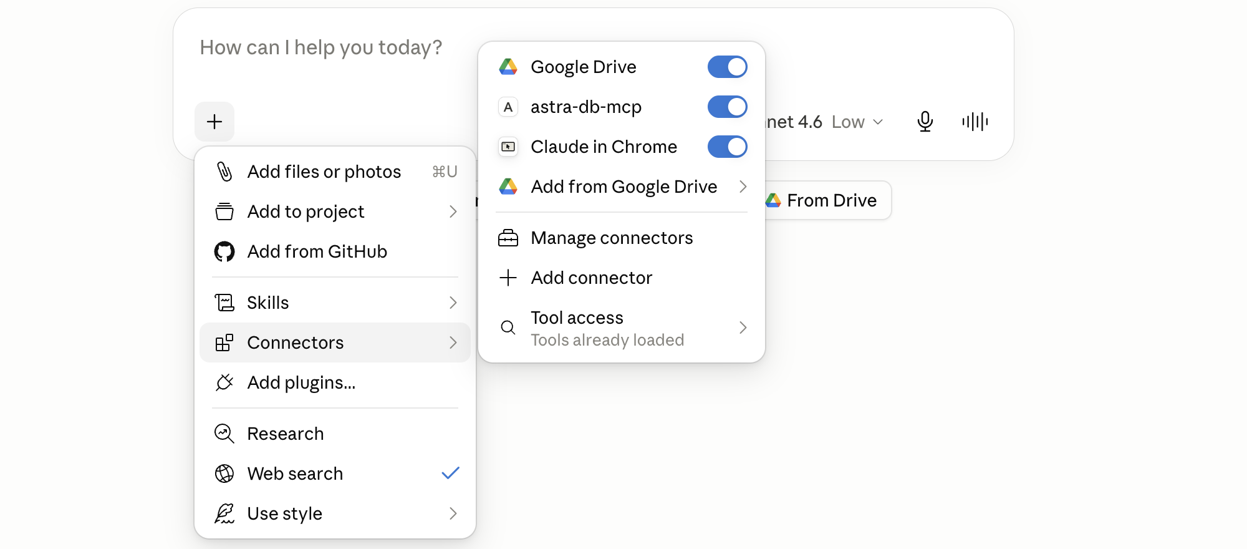
Task: Choose Add plugins… from the menu
Action: pyautogui.click(x=335, y=382)
